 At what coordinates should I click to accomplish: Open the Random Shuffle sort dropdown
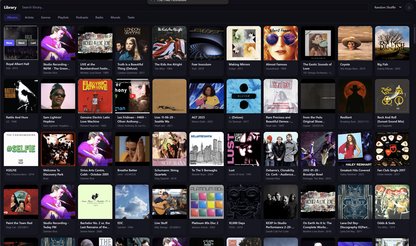(387, 7)
